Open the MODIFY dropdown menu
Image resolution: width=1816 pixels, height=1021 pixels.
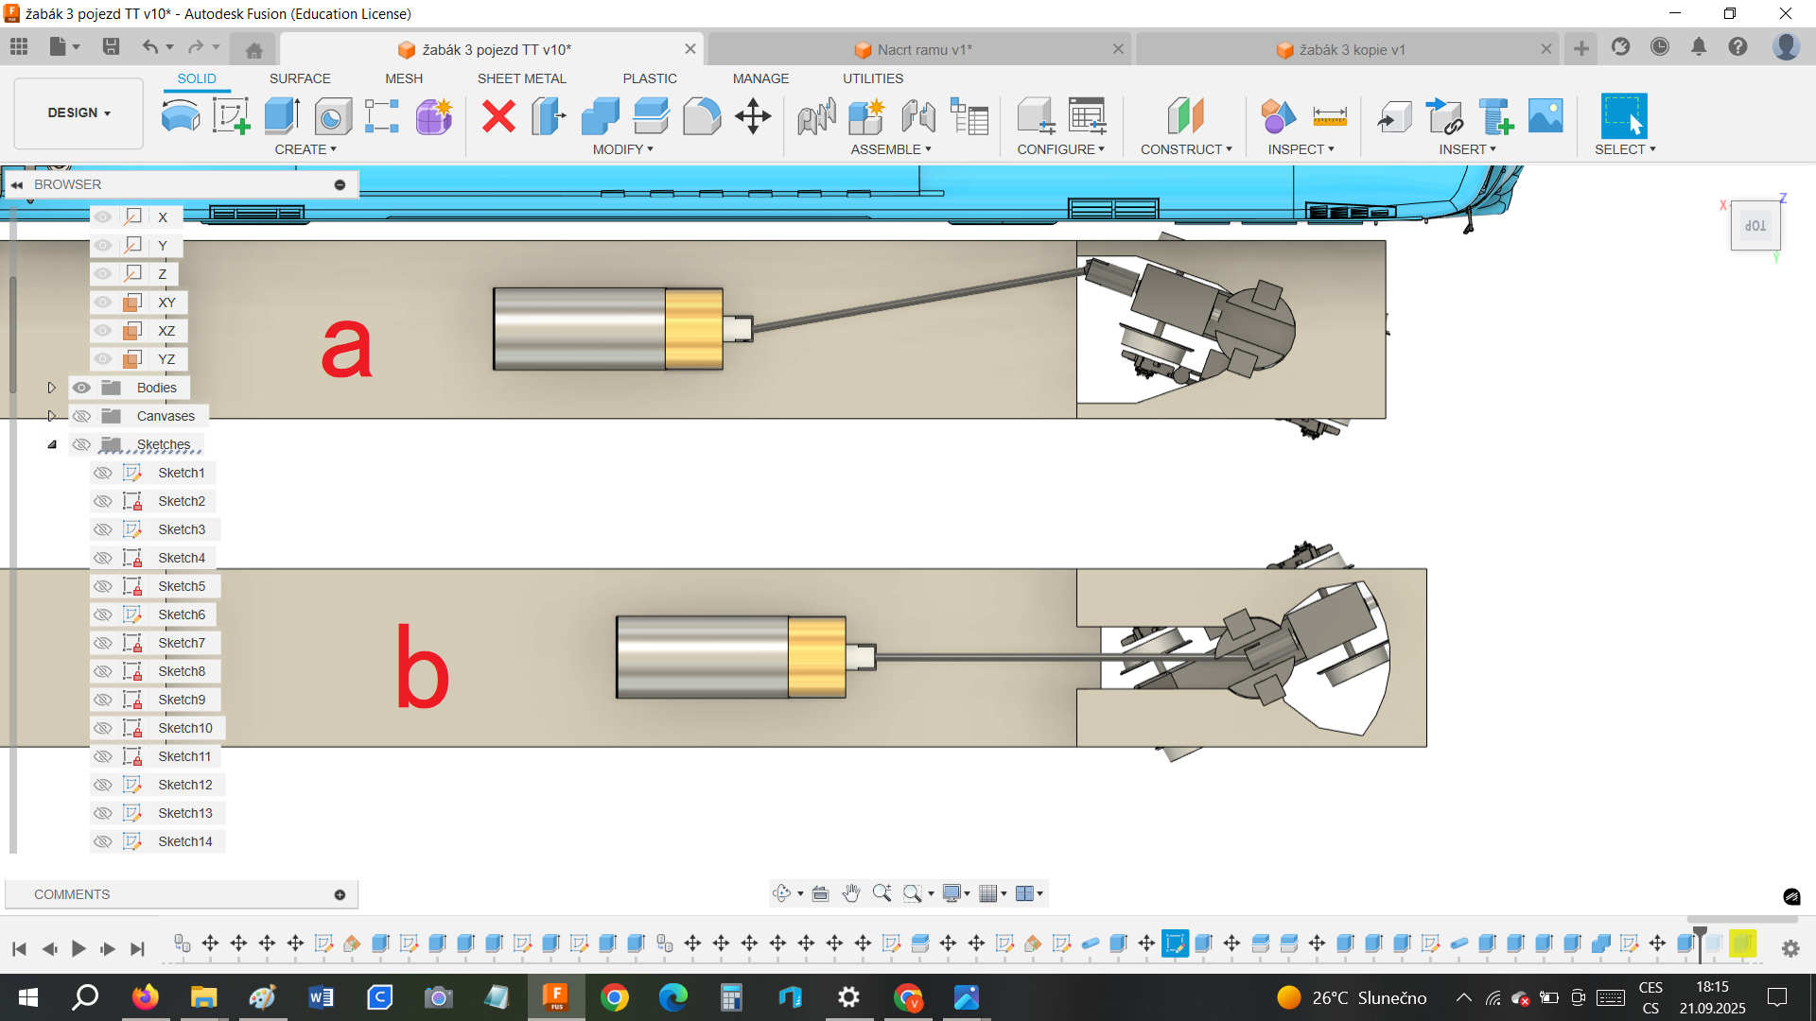622,149
